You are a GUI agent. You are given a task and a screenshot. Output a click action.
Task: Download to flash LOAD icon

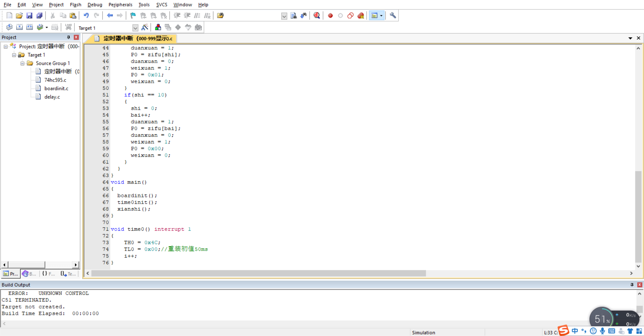coord(68,27)
